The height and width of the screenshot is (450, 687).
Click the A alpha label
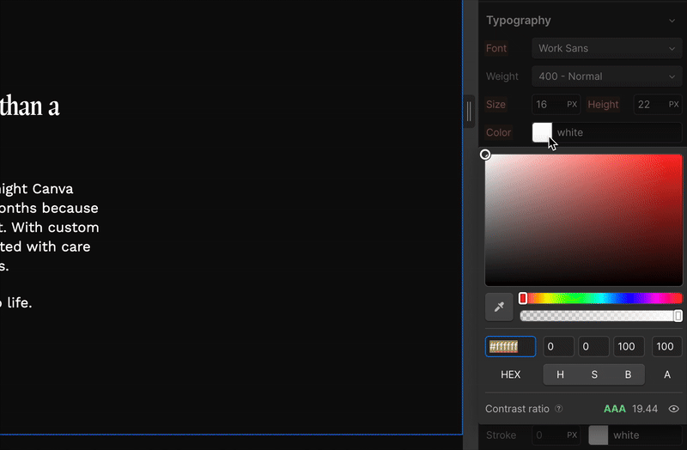[x=667, y=374]
